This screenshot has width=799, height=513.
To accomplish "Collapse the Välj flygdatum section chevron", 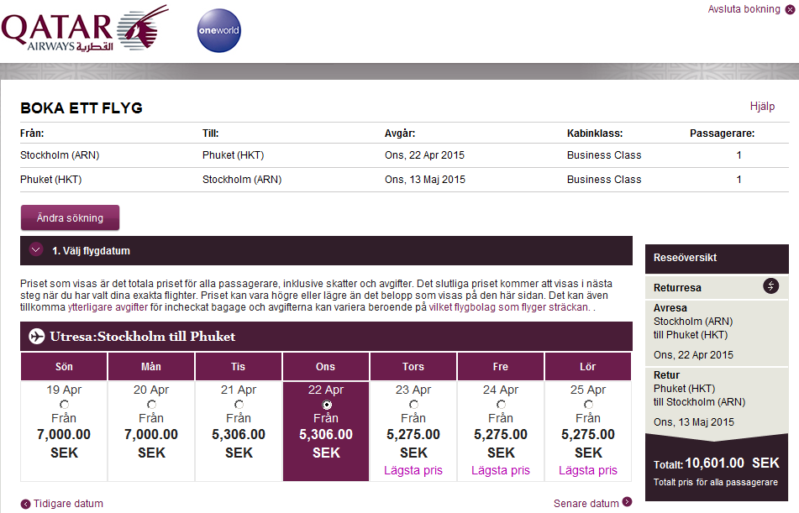I will tap(35, 249).
